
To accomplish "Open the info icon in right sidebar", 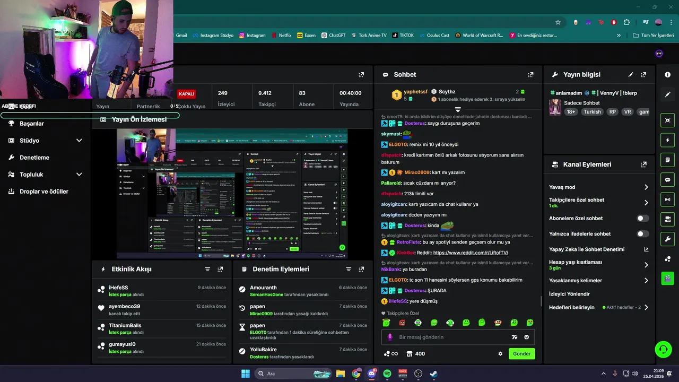I will coord(667,75).
